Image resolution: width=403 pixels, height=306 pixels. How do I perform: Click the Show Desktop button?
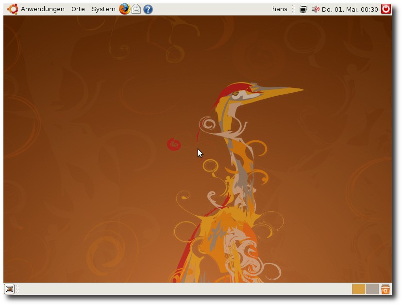coord(9,289)
